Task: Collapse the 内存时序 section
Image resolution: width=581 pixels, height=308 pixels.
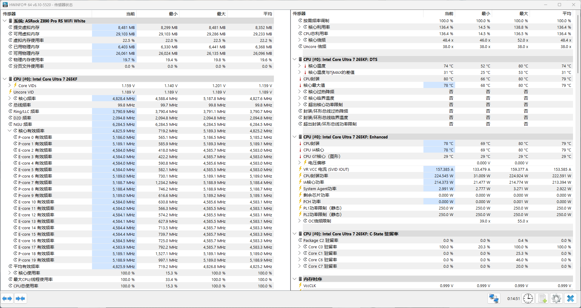Action: 295,279
